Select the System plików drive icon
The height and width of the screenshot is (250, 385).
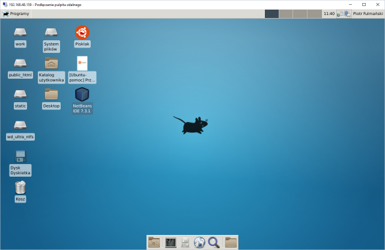point(51,32)
